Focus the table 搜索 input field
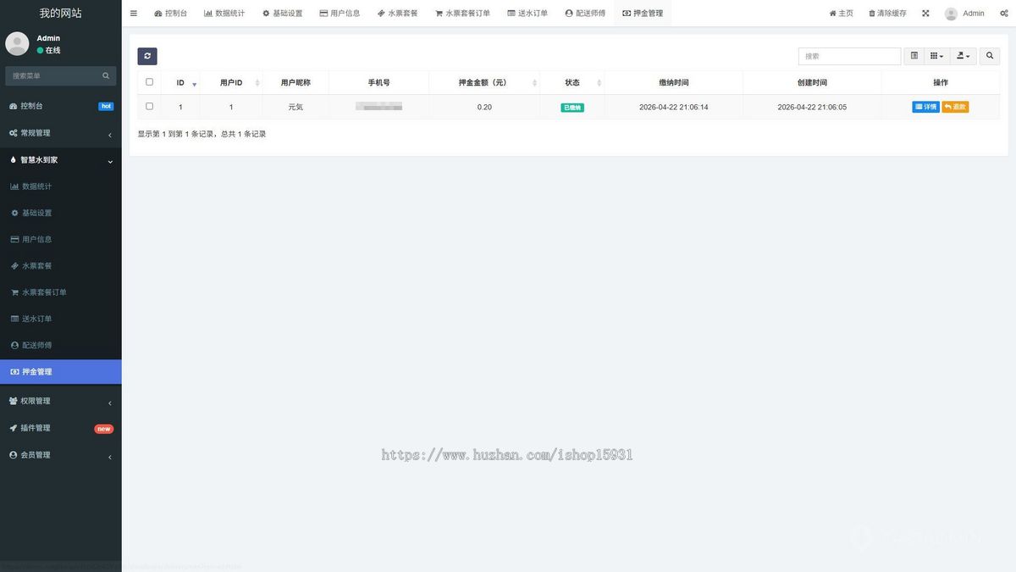Screen dimensions: 1016x572 849,56
